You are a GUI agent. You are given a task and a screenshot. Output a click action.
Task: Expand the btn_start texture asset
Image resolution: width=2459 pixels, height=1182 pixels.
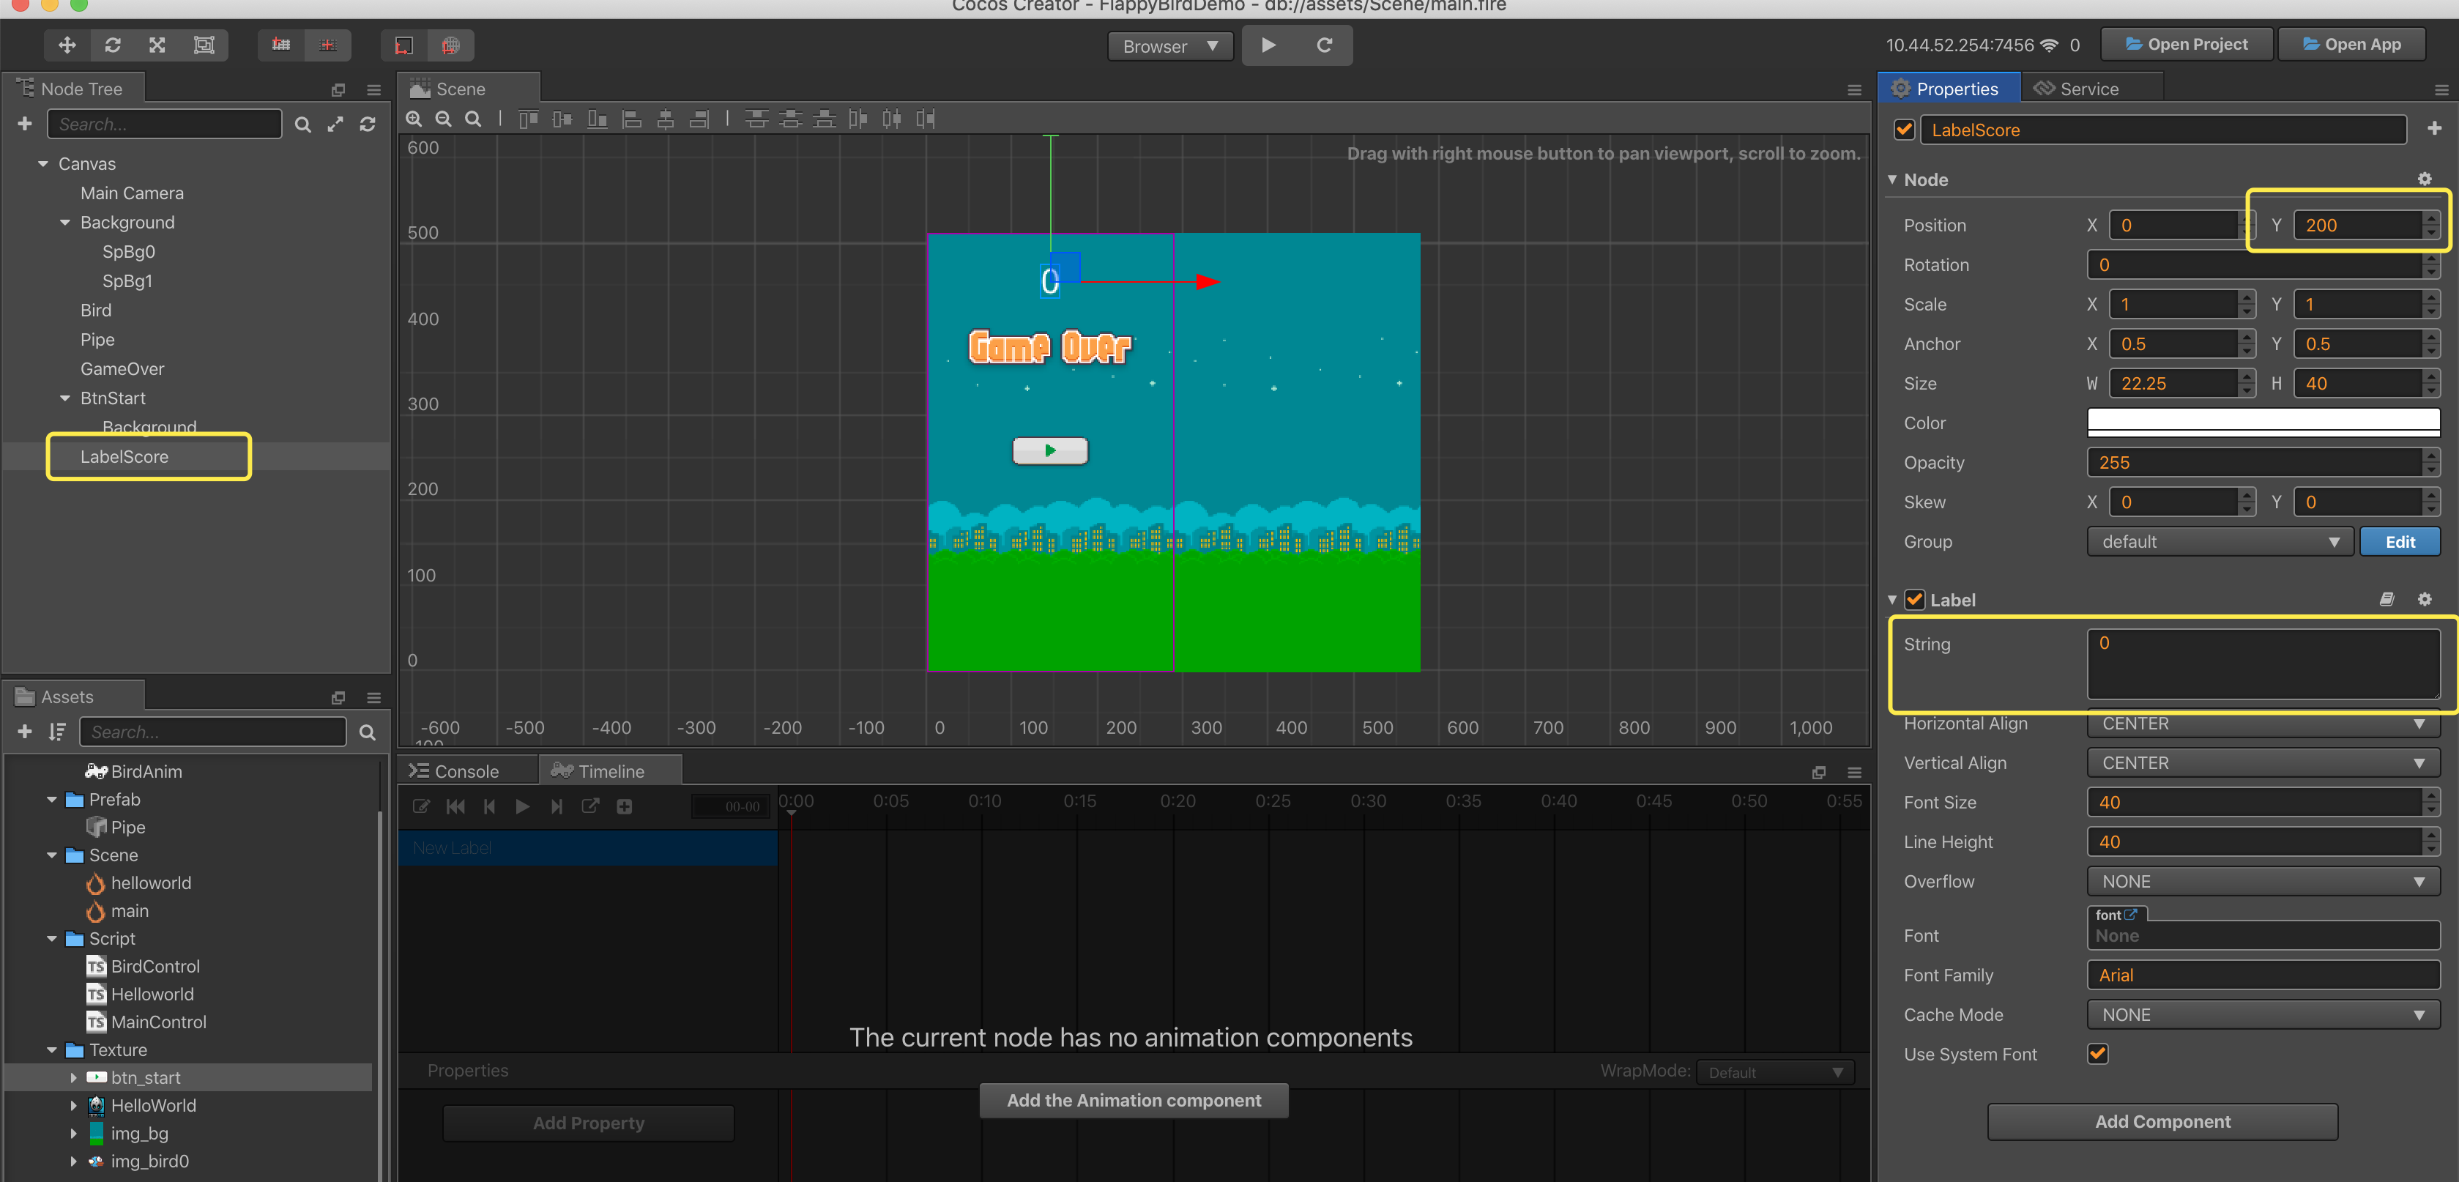coord(73,1078)
